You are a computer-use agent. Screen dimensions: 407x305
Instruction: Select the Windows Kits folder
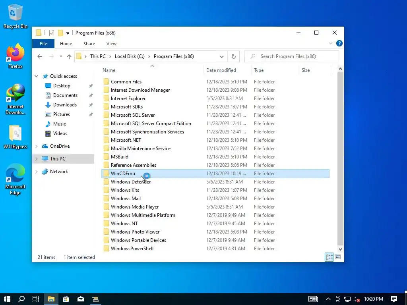pyautogui.click(x=215, y=190)
